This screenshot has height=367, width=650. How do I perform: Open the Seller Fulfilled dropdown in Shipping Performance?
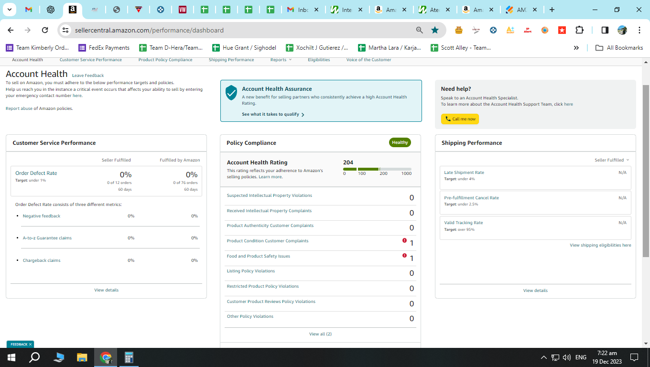(x=612, y=160)
